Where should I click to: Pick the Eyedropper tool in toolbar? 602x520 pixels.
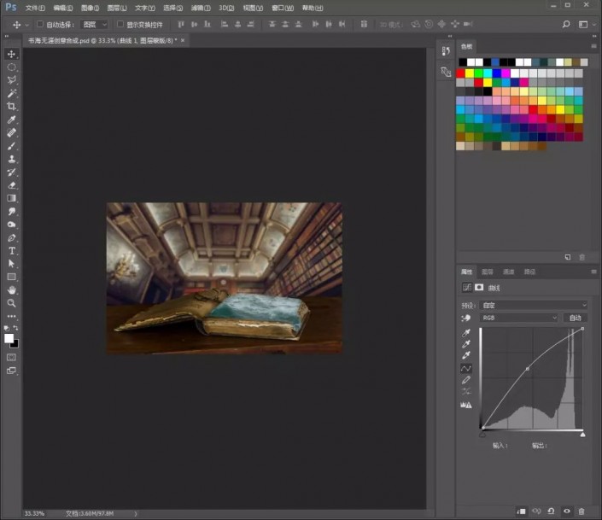(x=11, y=120)
